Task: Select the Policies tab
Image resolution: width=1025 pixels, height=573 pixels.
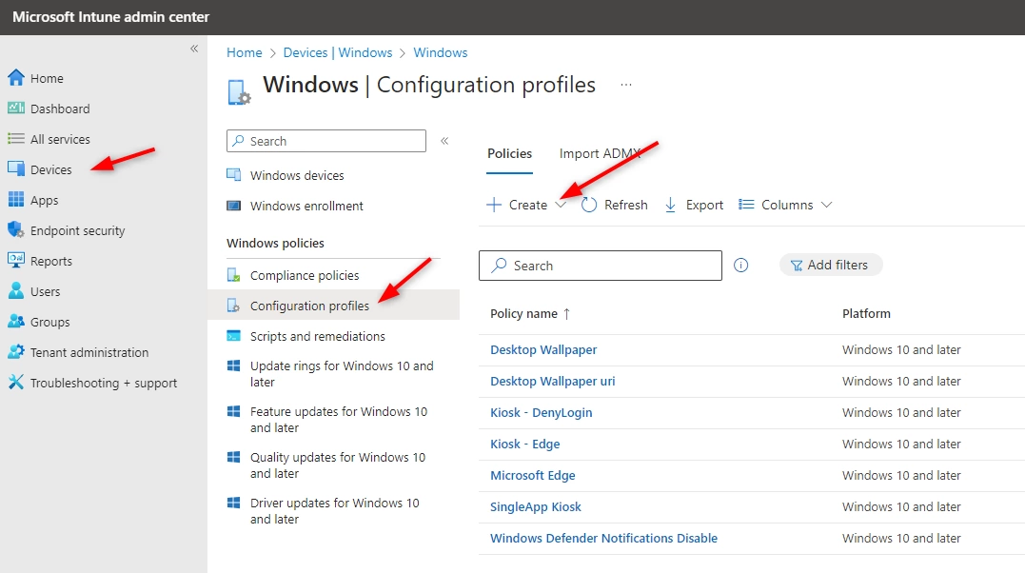Action: tap(509, 153)
